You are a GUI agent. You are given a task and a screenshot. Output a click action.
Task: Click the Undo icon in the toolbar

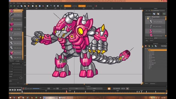(11, 6)
